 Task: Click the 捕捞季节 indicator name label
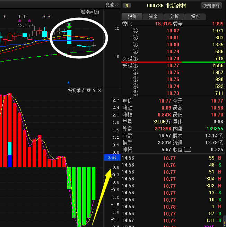pos(76,90)
